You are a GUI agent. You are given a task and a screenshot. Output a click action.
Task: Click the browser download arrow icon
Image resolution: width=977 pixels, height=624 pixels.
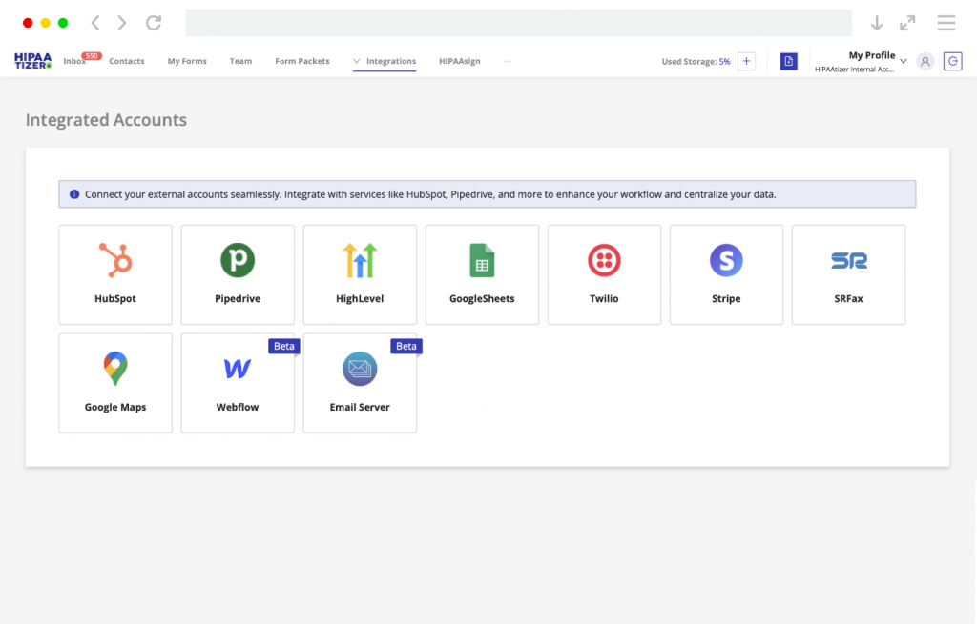tap(877, 23)
